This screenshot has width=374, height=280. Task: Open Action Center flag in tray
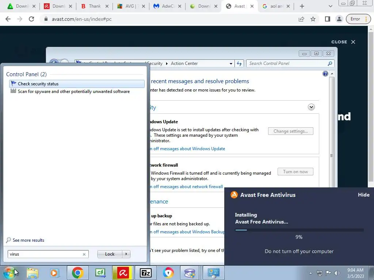click(328, 273)
